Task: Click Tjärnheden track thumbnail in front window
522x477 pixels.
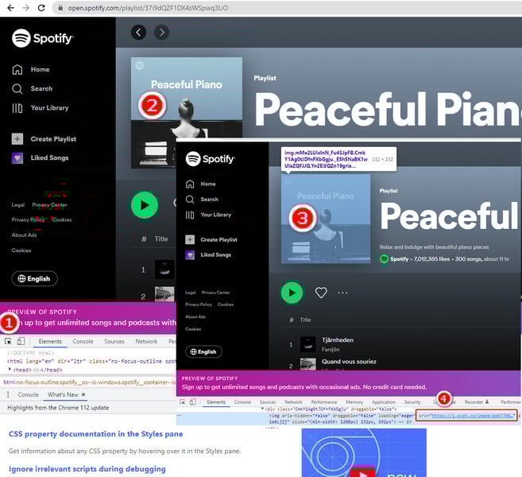Action: coord(308,344)
